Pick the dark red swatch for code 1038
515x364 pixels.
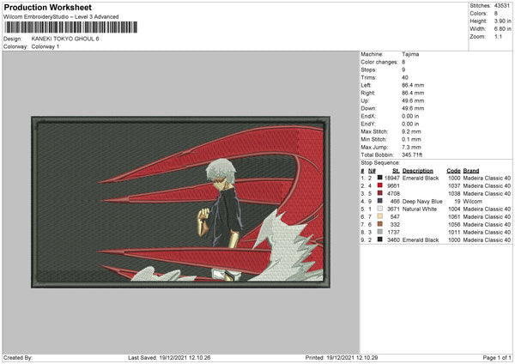click(x=379, y=193)
